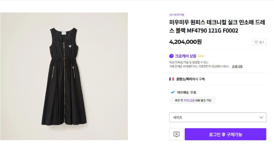Click the heart wishlist icon

256,42
